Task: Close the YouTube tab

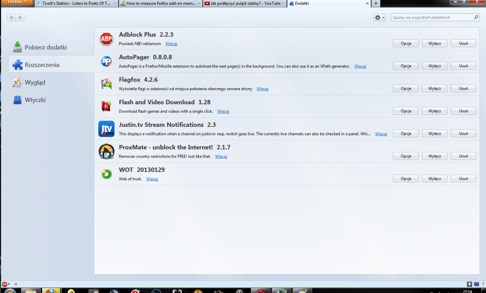Action: click(283, 4)
